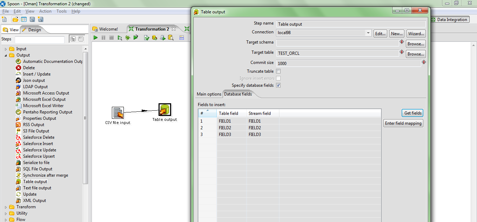Image resolution: width=477 pixels, height=222 pixels.
Task: Open the Action menu
Action: click(45, 11)
